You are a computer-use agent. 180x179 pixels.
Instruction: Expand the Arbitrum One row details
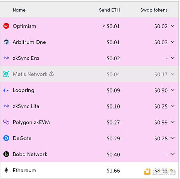click(x=172, y=42)
